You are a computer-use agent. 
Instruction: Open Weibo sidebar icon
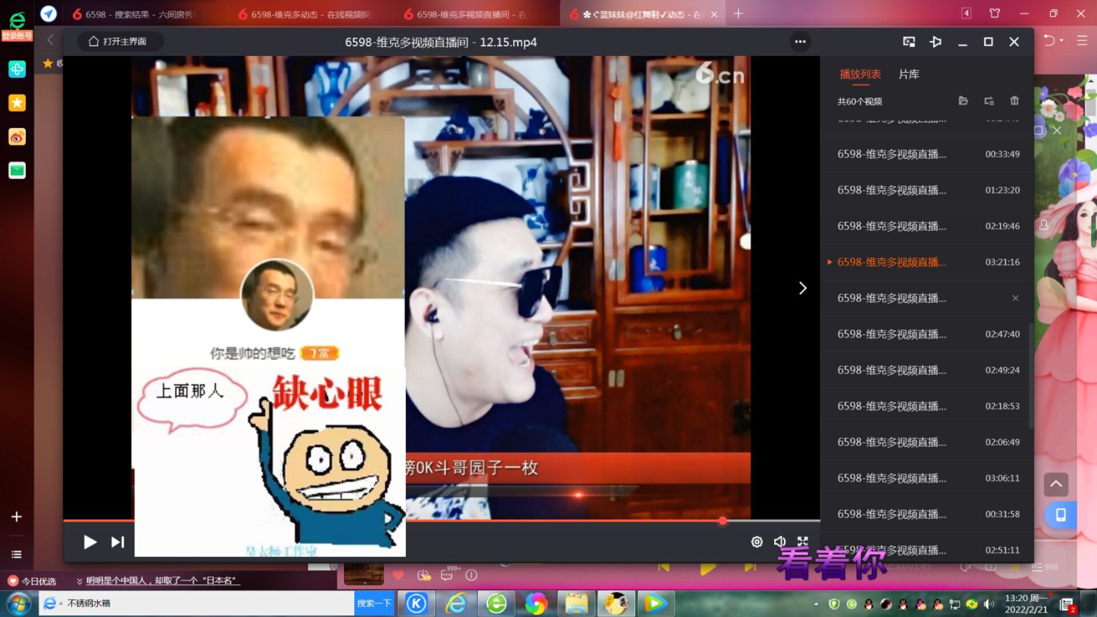tap(17, 137)
